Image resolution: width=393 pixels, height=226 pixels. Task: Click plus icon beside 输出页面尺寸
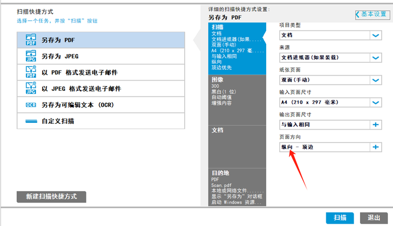point(376,125)
